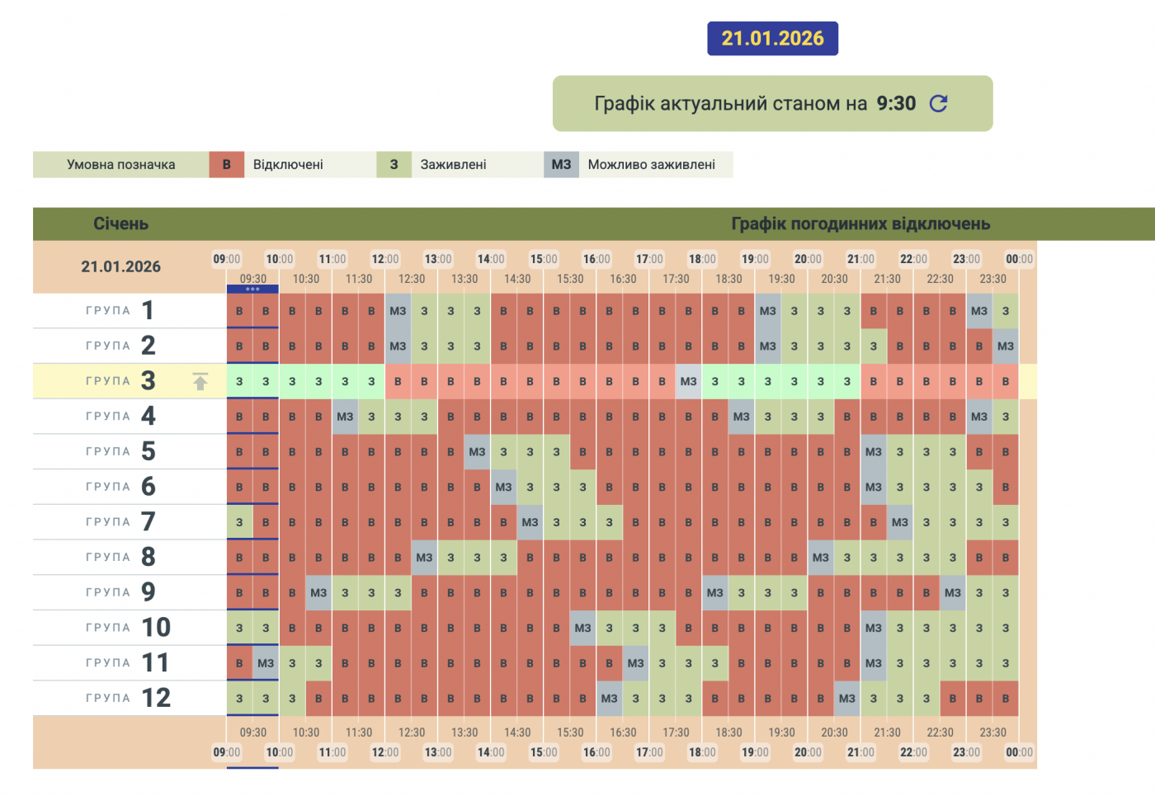The image size is (1155, 796).
Task: Click the red В legend swatch
Action: pyautogui.click(x=226, y=164)
